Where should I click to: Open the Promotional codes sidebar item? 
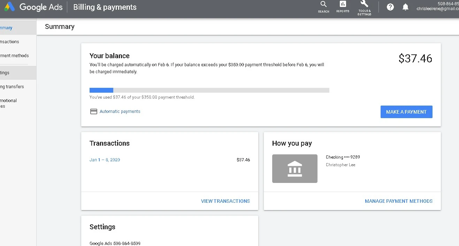point(18,103)
